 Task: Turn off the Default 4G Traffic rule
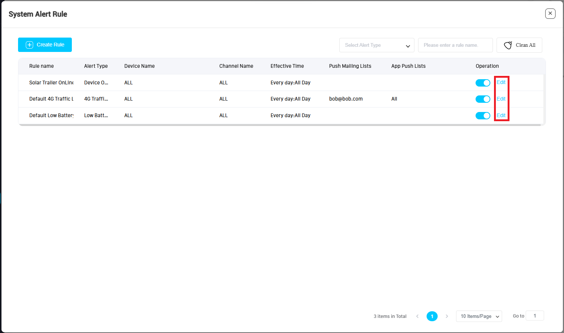pos(483,99)
